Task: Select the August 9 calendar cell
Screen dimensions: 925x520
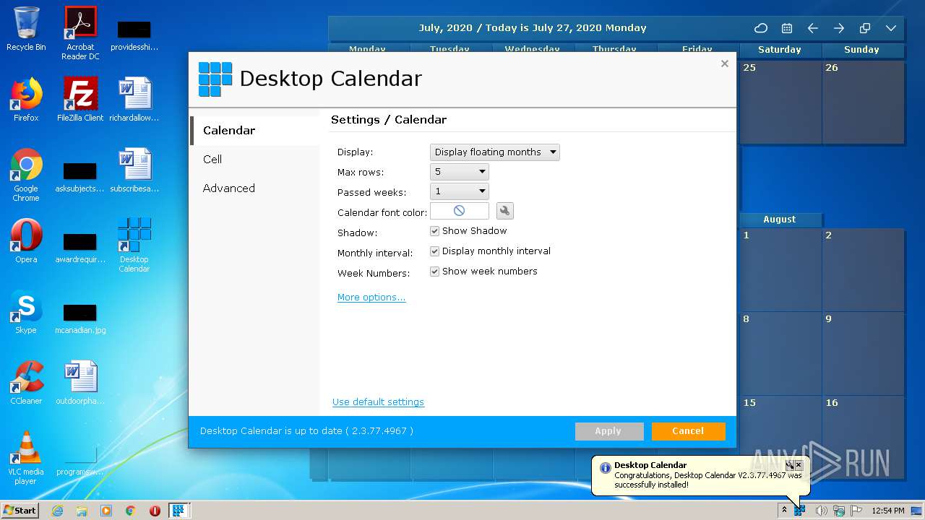Action: click(863, 354)
